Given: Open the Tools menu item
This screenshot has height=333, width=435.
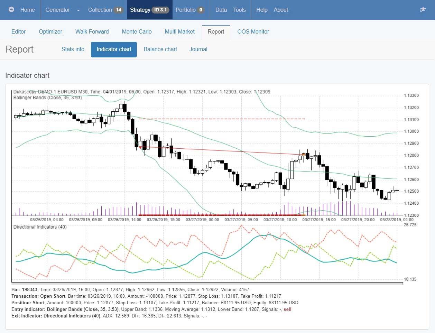Looking at the screenshot, I should tap(239, 10).
